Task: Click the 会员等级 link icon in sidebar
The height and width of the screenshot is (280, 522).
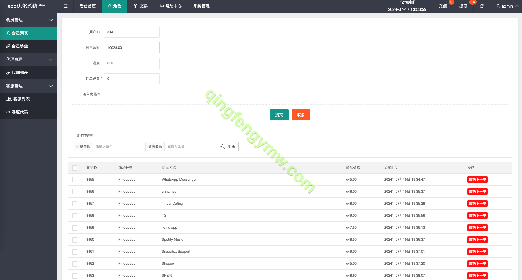Action: pyautogui.click(x=8, y=46)
